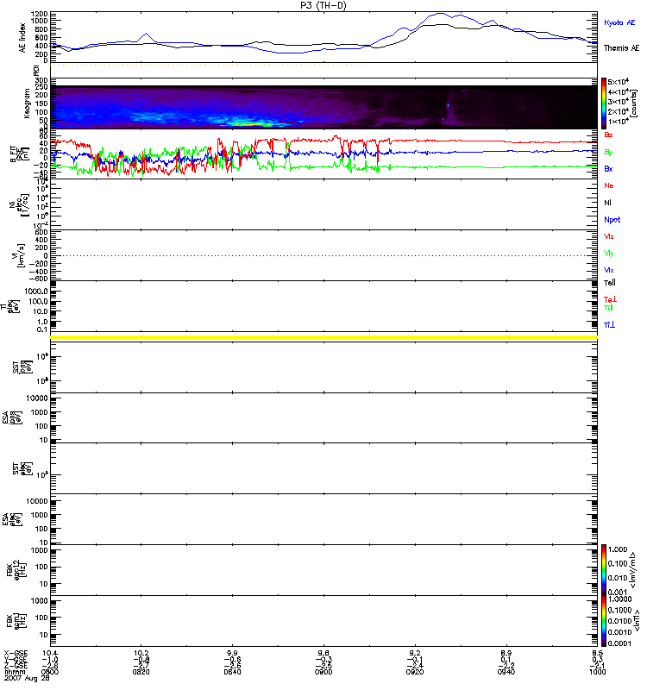Click the red Viz velocity legend label

point(609,236)
